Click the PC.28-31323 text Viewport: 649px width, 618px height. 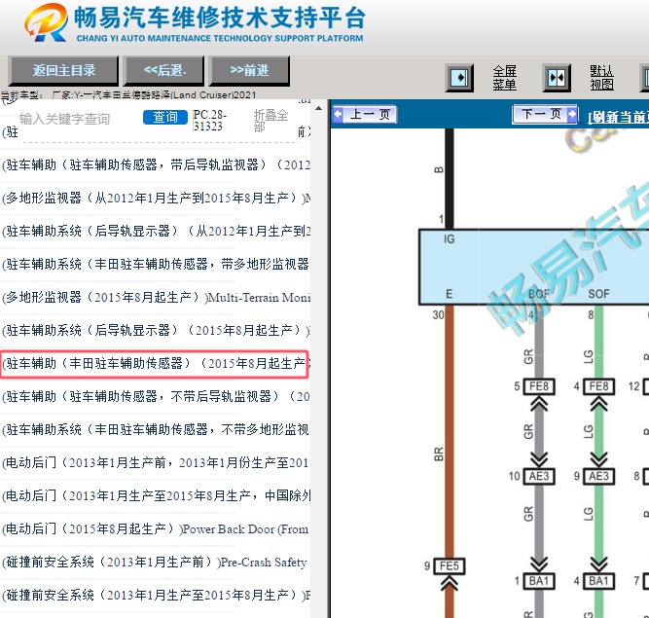pyautogui.click(x=209, y=121)
